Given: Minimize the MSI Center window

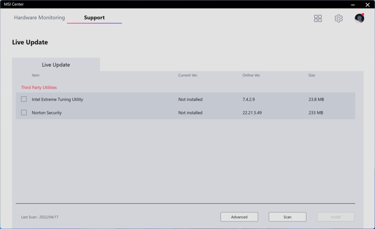Looking at the screenshot, I should pos(353,4).
